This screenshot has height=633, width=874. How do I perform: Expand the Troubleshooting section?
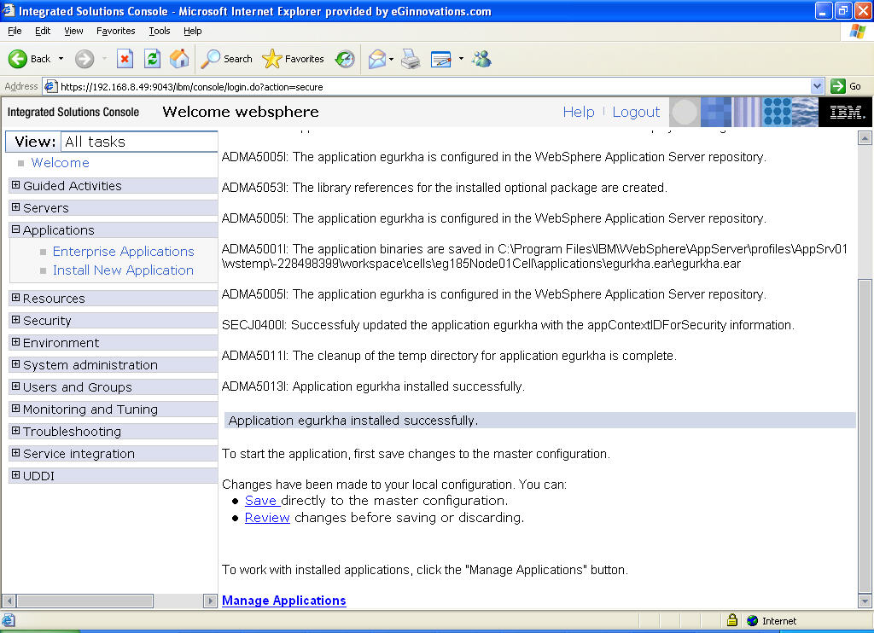click(15, 432)
